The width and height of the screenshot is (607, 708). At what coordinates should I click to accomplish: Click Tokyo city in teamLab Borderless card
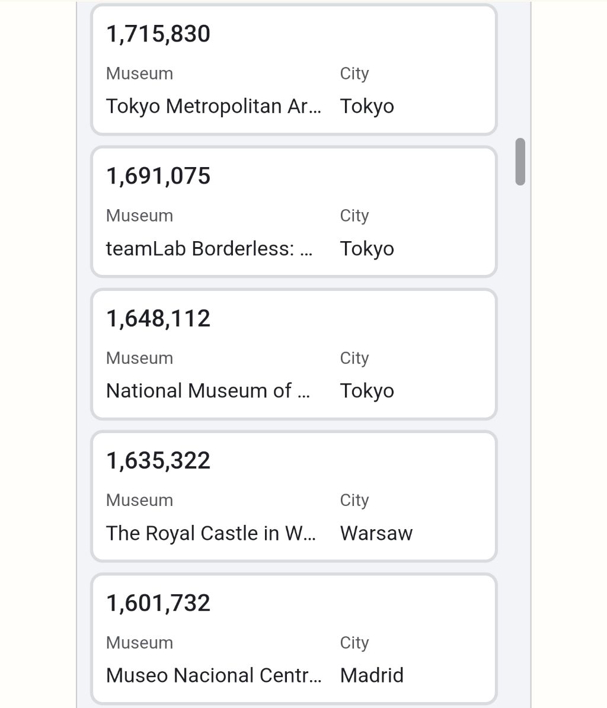(x=367, y=249)
